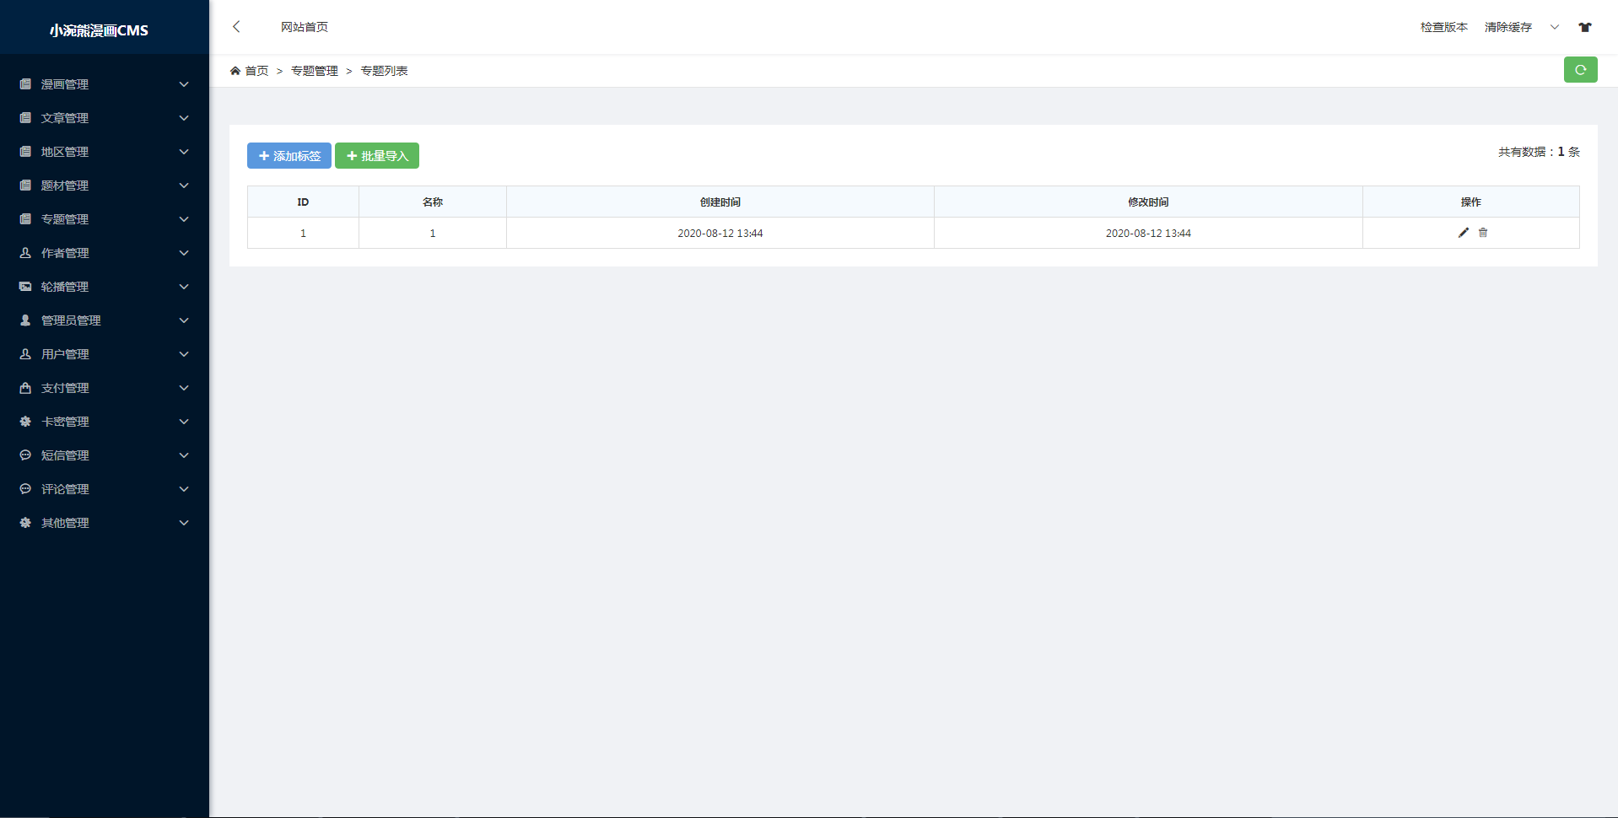Screen dimensions: 1618x818
Task: Click the 添加标签 button
Action: (289, 156)
